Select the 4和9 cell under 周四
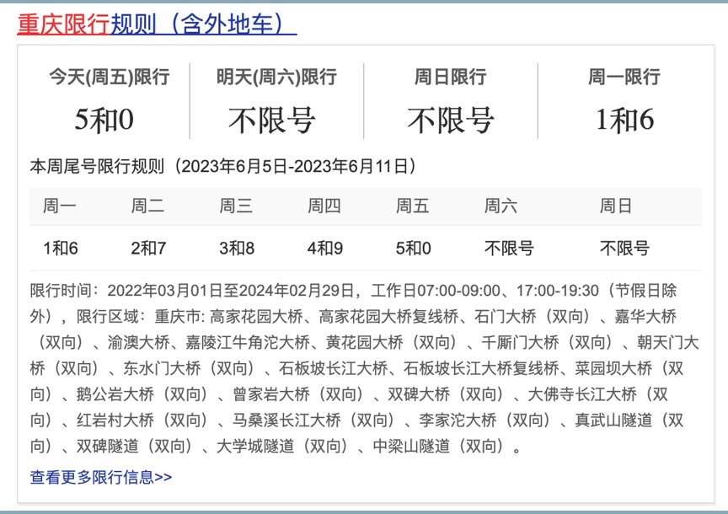The height and width of the screenshot is (514, 728). point(320,245)
